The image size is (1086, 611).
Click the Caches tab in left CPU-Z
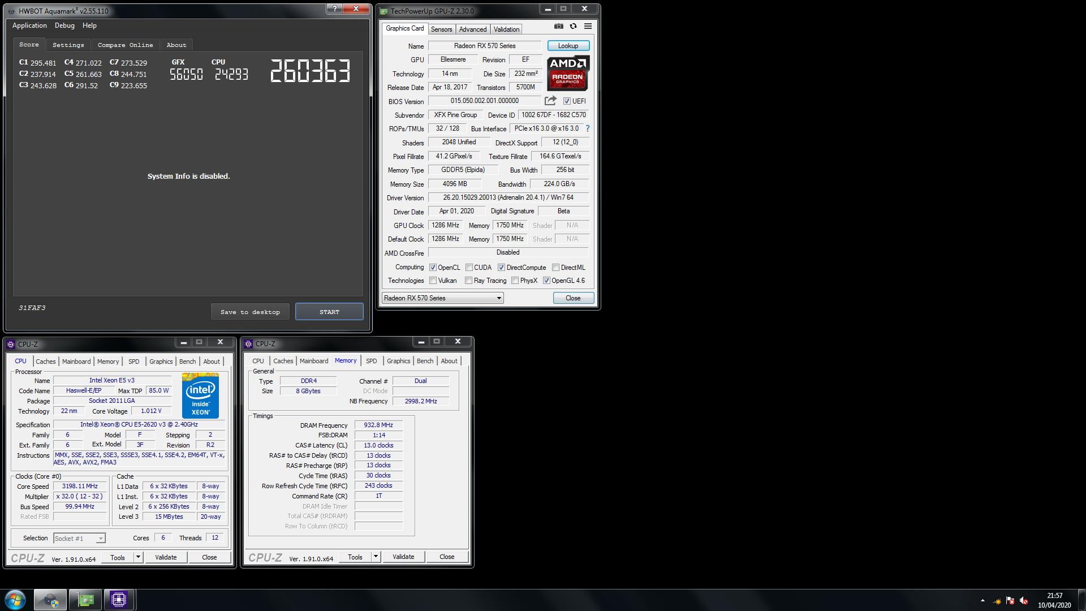point(46,362)
